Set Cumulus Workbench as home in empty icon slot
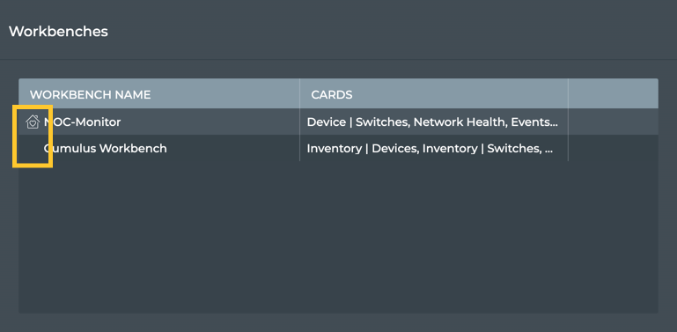Viewport: 677px width, 332px height. click(33, 149)
